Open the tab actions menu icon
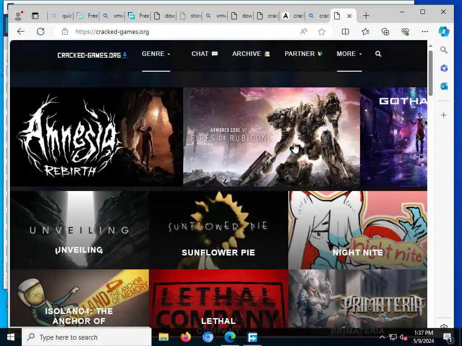 [x=35, y=16]
